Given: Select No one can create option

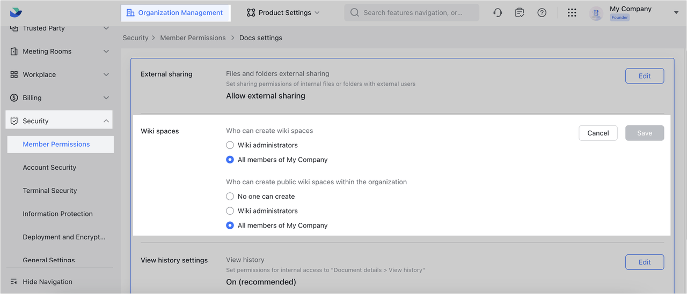Looking at the screenshot, I should coord(230,197).
